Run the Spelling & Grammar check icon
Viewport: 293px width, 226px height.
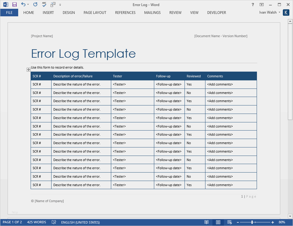pos(44,4)
